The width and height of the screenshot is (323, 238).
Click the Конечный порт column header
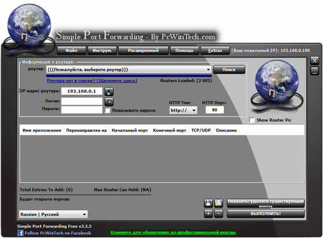pos(170,130)
